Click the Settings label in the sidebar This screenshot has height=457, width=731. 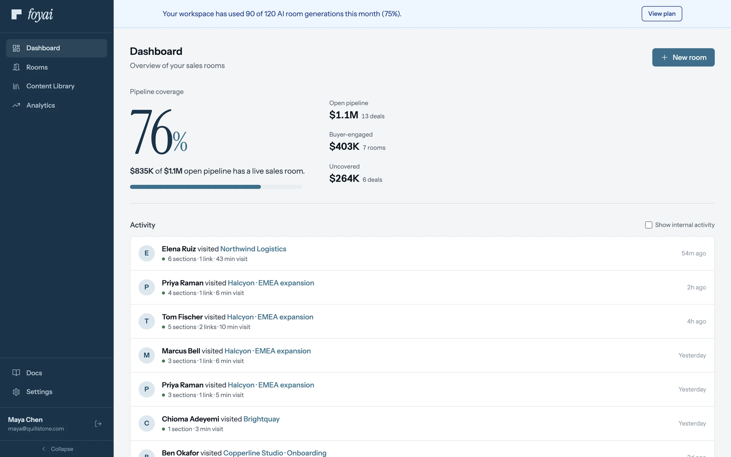(39, 392)
